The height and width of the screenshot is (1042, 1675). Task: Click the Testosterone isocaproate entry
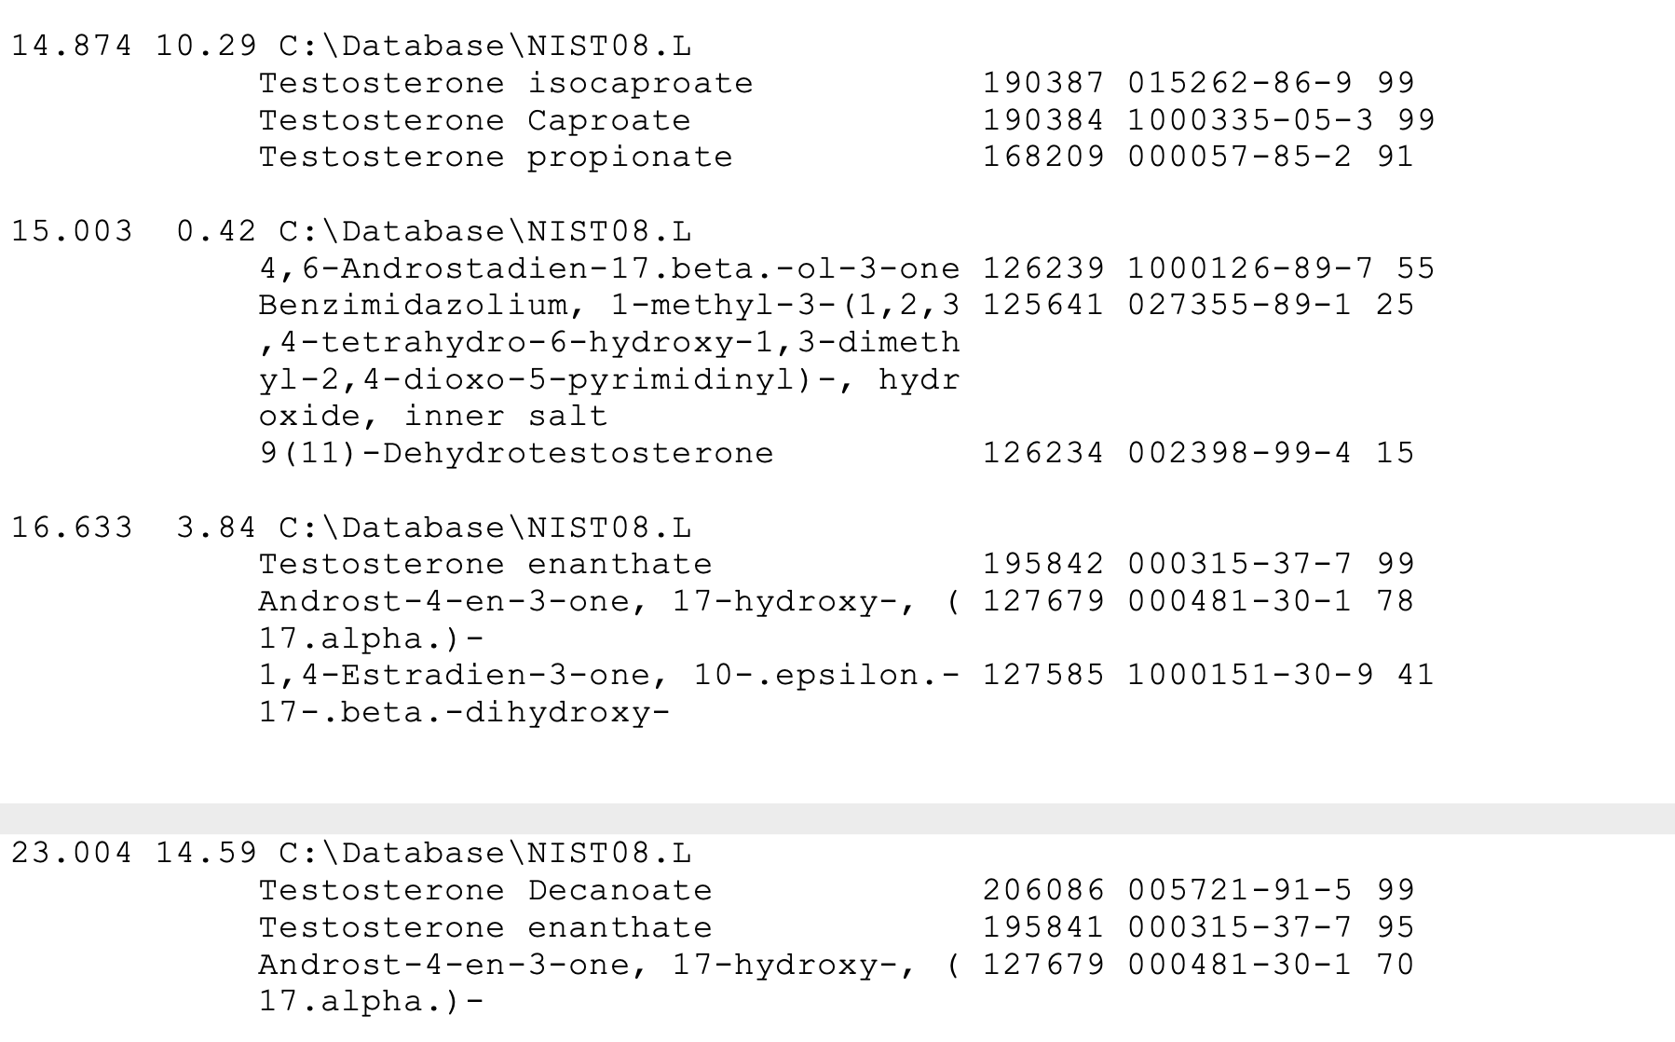coord(505,83)
